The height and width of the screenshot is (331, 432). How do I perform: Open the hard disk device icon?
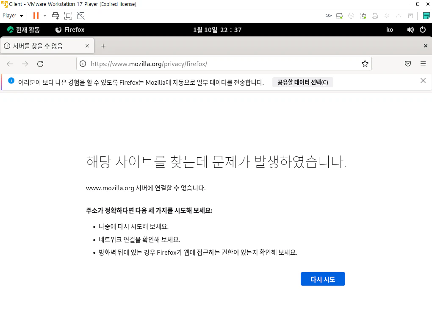click(339, 16)
